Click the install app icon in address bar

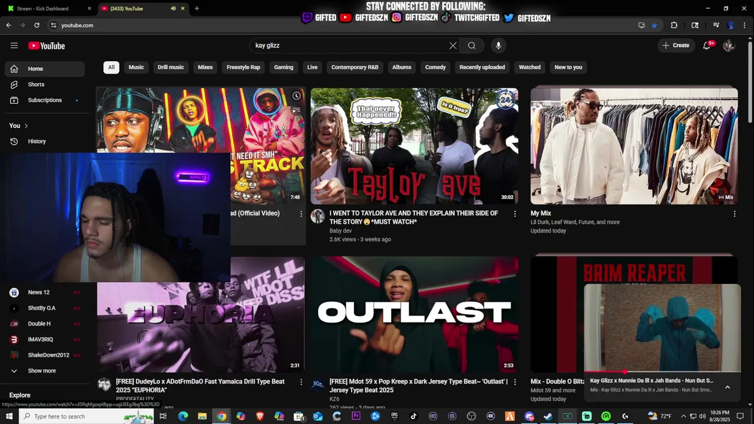[x=641, y=25]
